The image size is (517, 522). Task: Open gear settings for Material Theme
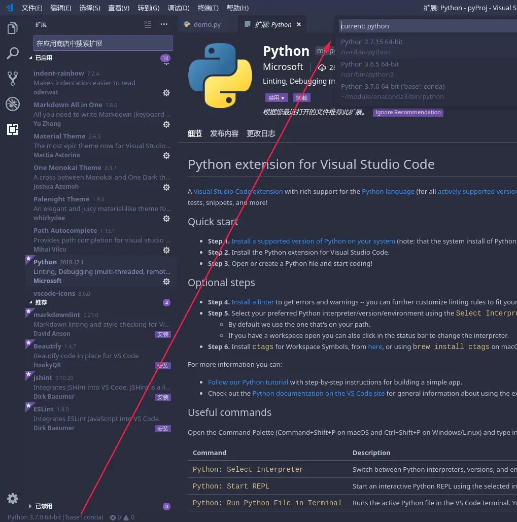pyautogui.click(x=166, y=156)
